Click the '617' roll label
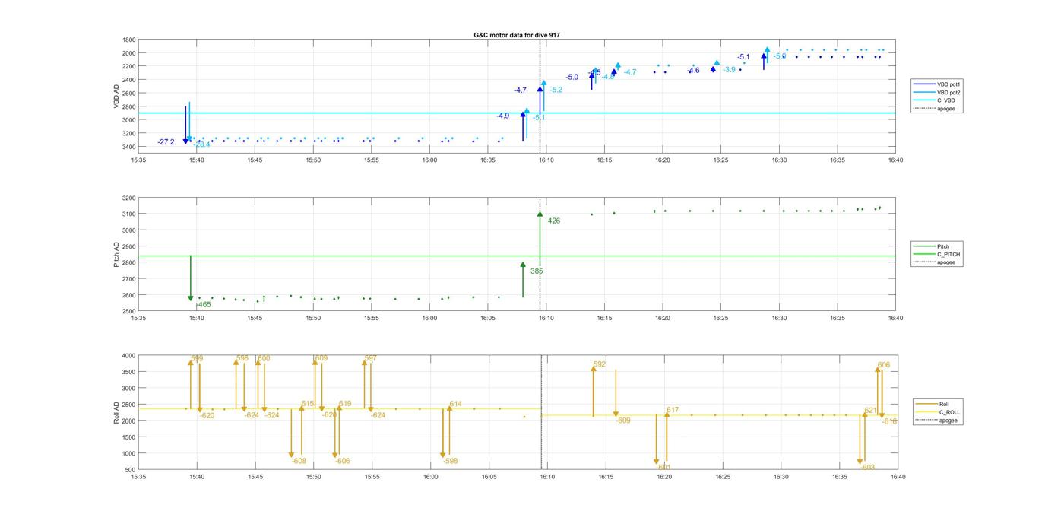Image resolution: width=1064 pixels, height=527 pixels. 673,411
